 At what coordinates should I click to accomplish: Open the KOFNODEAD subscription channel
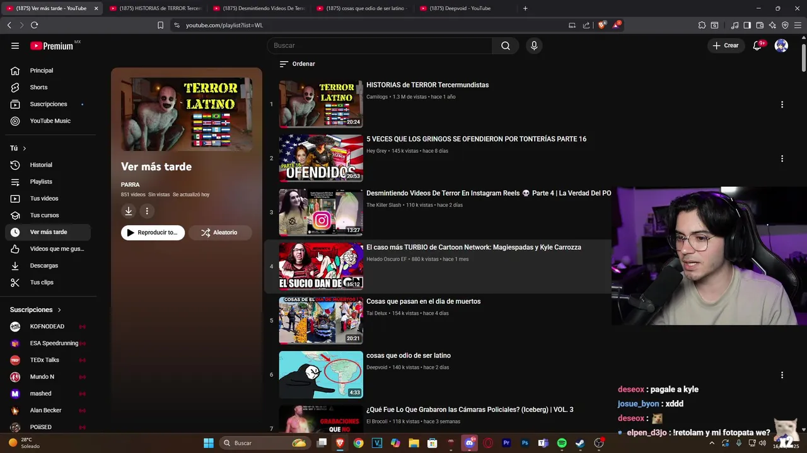click(x=48, y=327)
